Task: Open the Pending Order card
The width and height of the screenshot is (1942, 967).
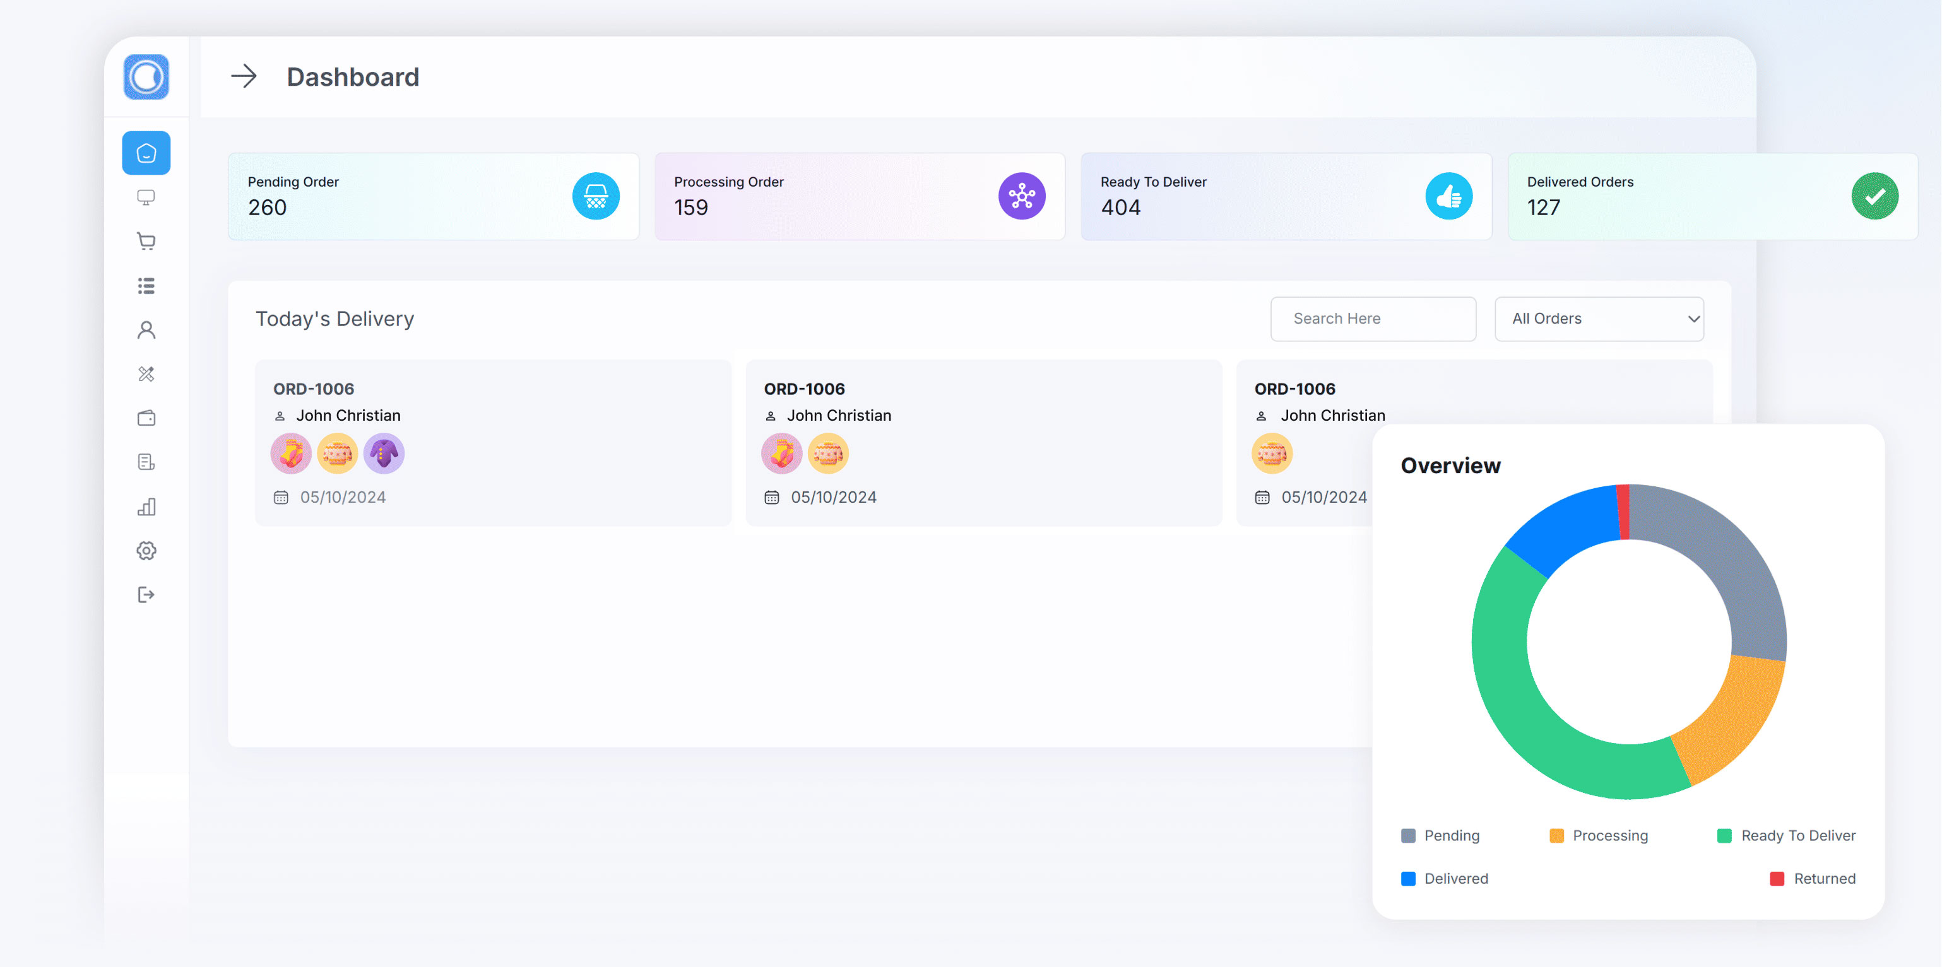Action: pyautogui.click(x=433, y=196)
